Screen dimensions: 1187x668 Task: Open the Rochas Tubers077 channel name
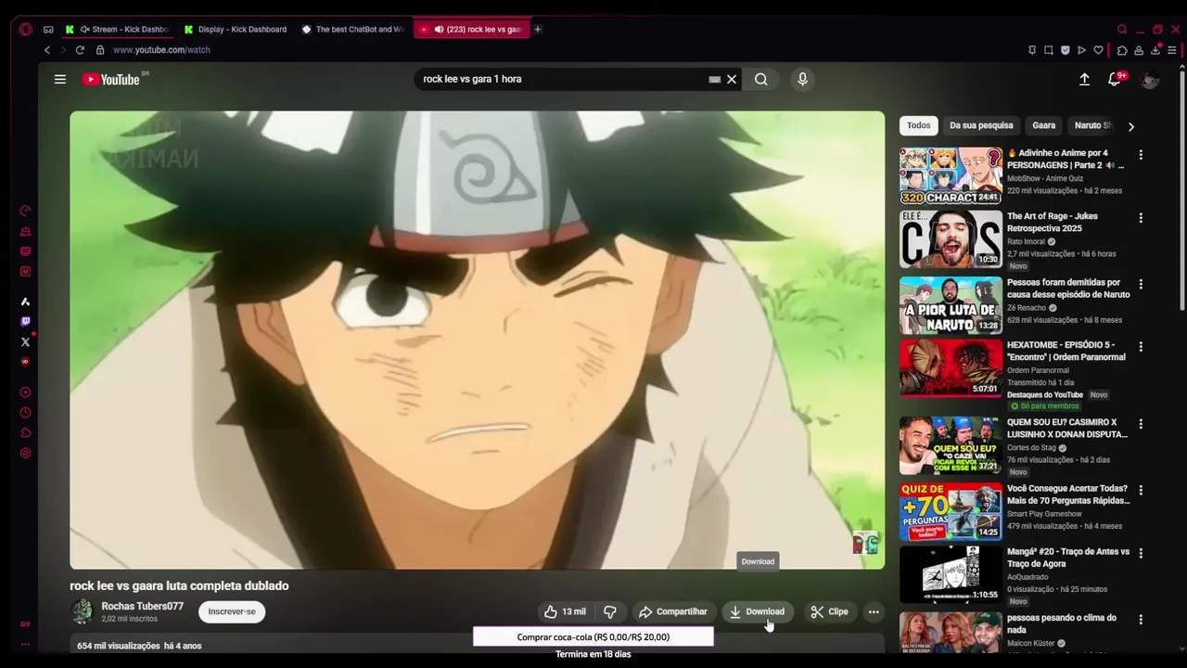[x=142, y=606]
